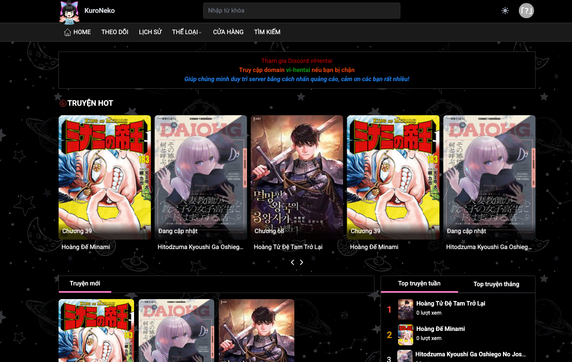Click the 'Chương 68' label in hot carousel
The height and width of the screenshot is (362, 572).
pyautogui.click(x=269, y=231)
